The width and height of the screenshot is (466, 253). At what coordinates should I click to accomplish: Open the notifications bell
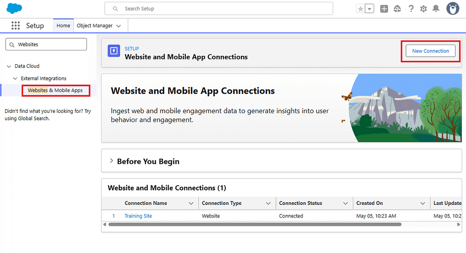[436, 9]
